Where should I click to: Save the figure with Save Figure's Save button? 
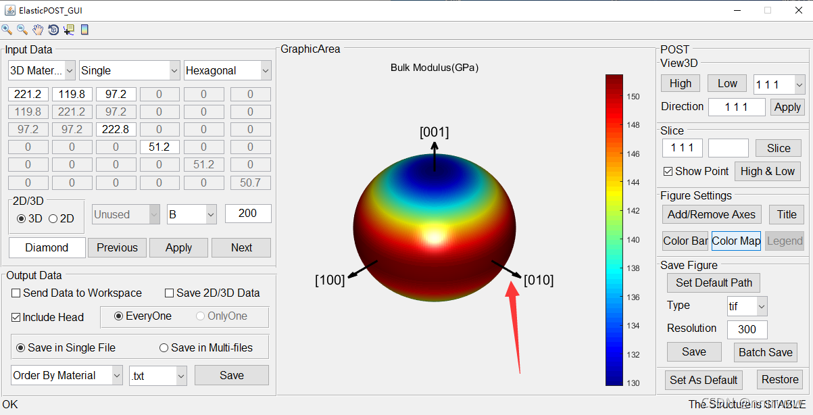pos(694,352)
